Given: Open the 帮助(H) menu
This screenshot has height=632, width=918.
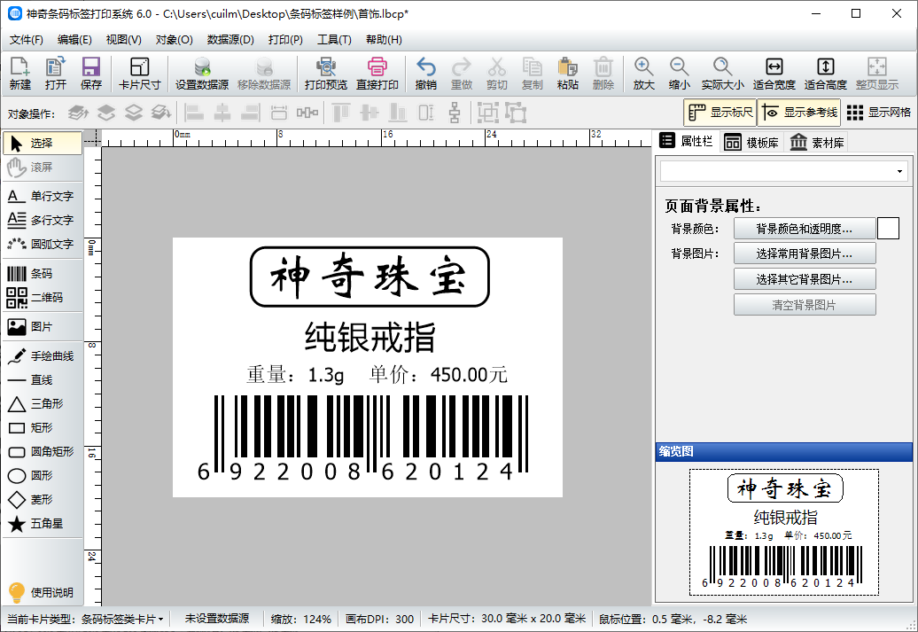Looking at the screenshot, I should click(x=384, y=40).
